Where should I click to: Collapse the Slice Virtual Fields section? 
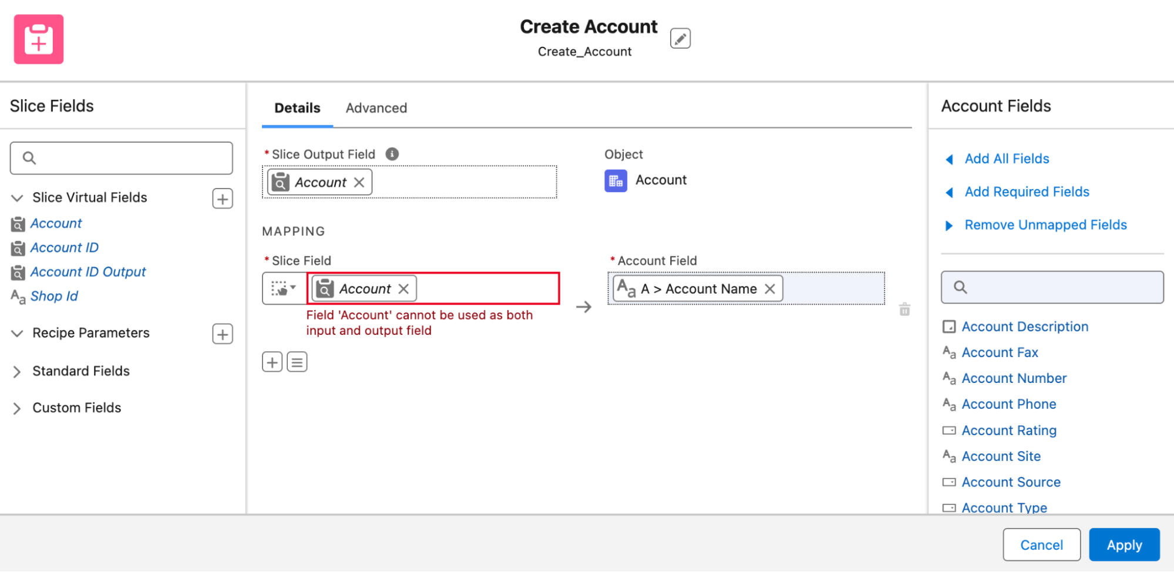pyautogui.click(x=16, y=198)
